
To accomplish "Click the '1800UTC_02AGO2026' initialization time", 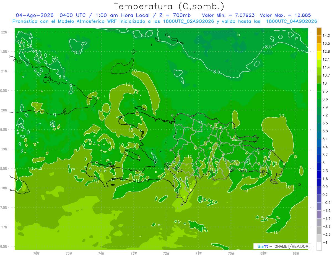I will click(189, 21).
